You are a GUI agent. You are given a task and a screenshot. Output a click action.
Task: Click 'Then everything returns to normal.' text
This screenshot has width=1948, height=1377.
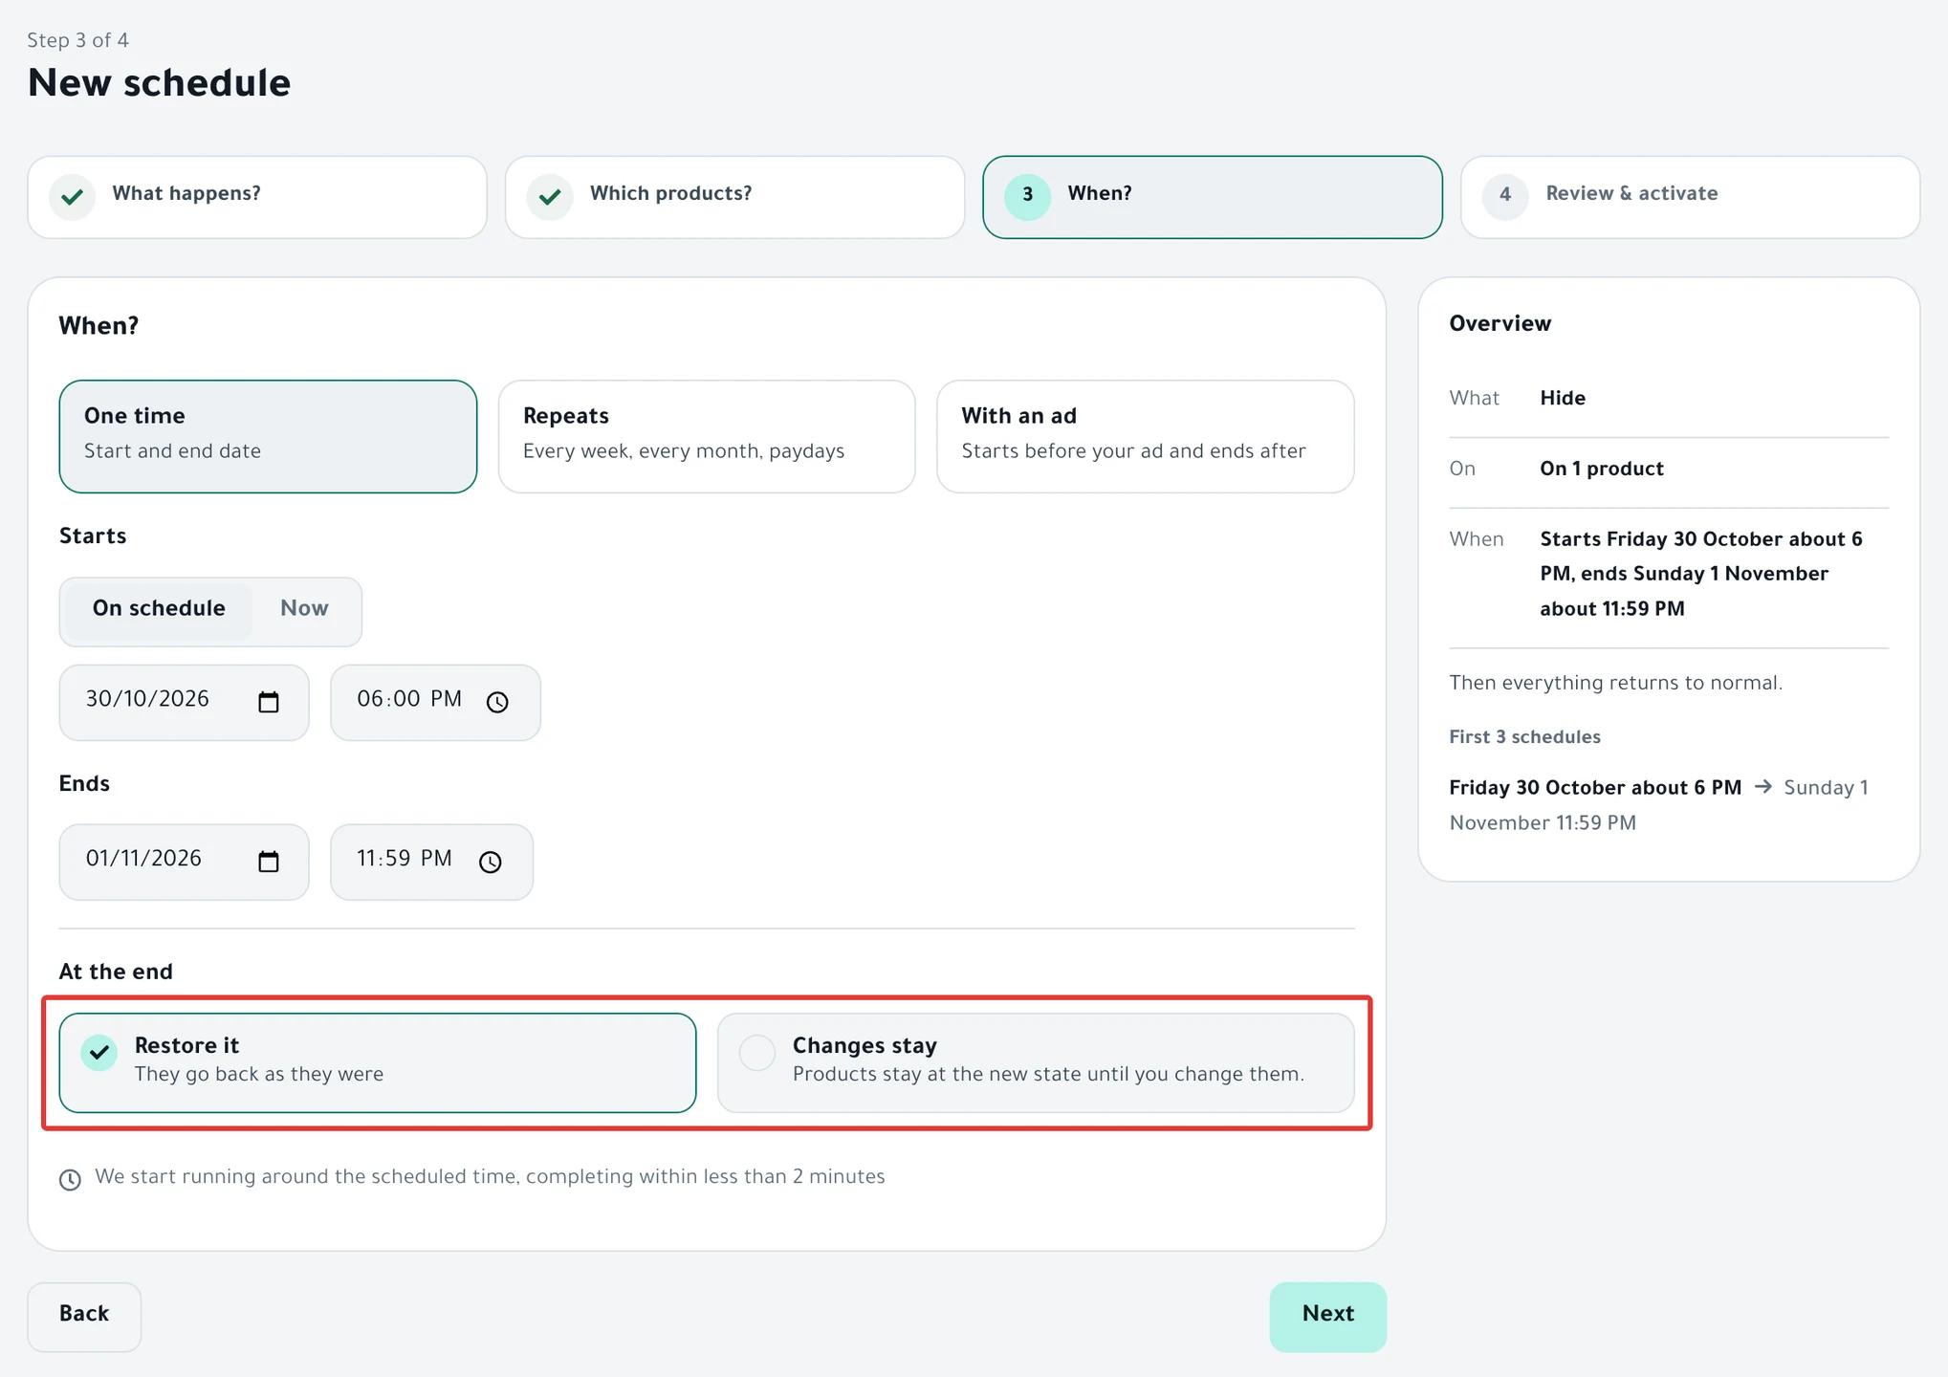(1615, 683)
